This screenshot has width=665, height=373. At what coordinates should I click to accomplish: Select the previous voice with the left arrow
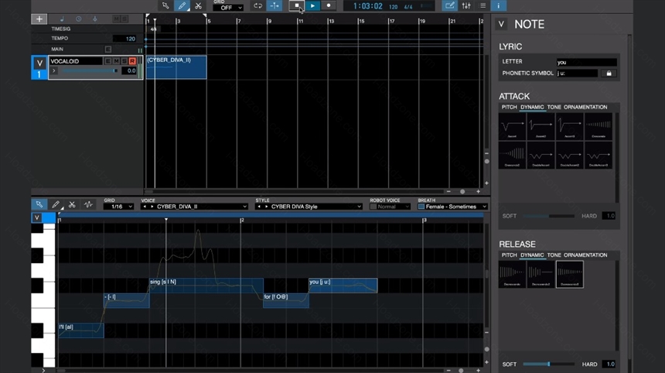pyautogui.click(x=145, y=207)
